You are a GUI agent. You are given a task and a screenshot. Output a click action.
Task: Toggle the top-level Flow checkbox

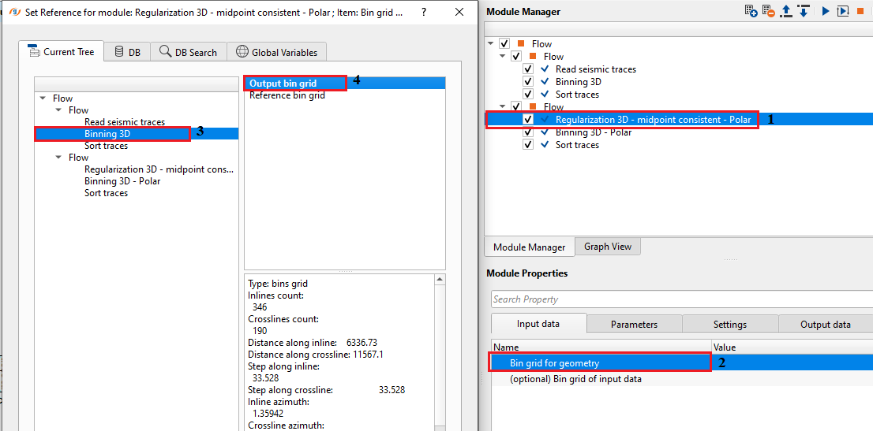coord(505,43)
